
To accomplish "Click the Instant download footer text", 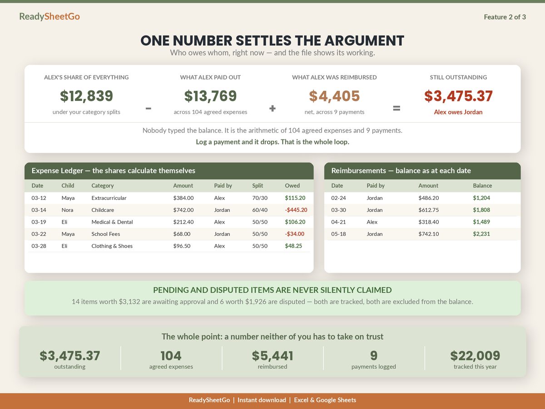I will (x=262, y=400).
